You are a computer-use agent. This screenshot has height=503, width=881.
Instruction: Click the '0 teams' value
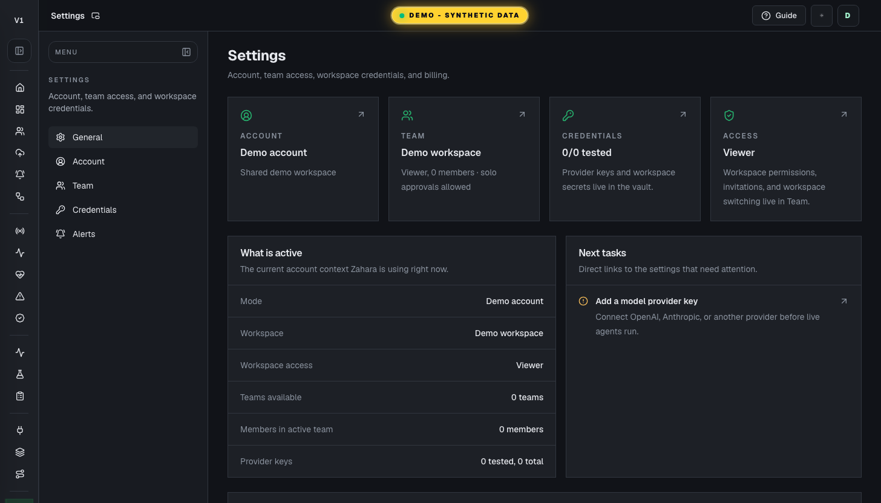527,397
